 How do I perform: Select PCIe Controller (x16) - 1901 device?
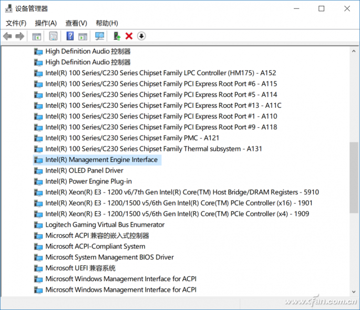click(179, 203)
